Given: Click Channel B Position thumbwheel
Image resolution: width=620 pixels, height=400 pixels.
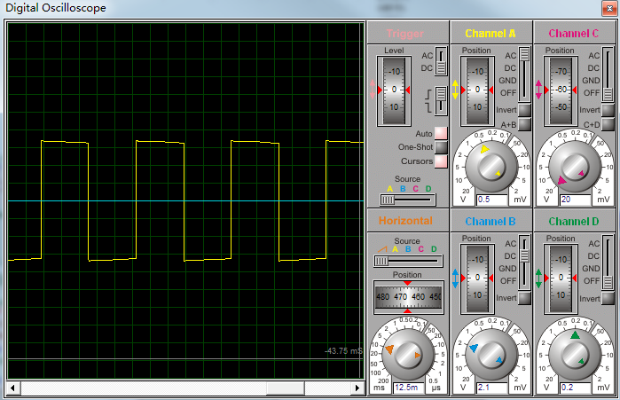Looking at the screenshot, I should pyautogui.click(x=477, y=279).
